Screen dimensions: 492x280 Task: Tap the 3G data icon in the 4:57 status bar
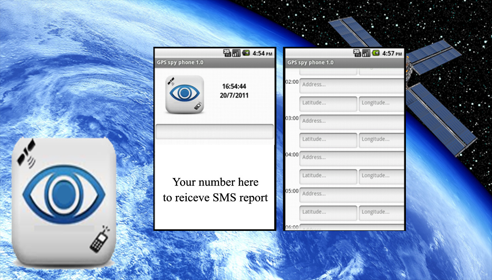[357, 53]
